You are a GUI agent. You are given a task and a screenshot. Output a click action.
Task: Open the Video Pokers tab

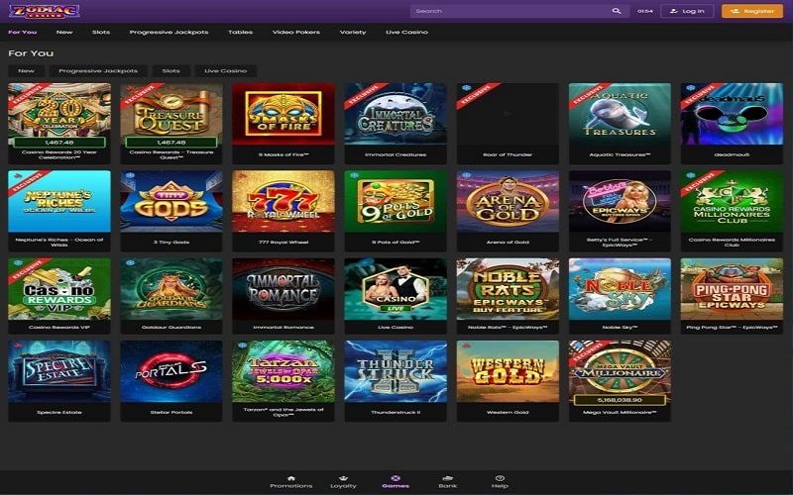[x=295, y=32]
